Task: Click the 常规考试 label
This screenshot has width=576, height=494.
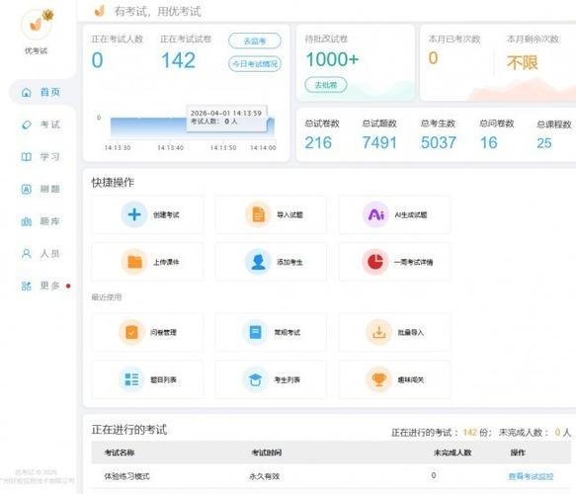Action: [287, 332]
